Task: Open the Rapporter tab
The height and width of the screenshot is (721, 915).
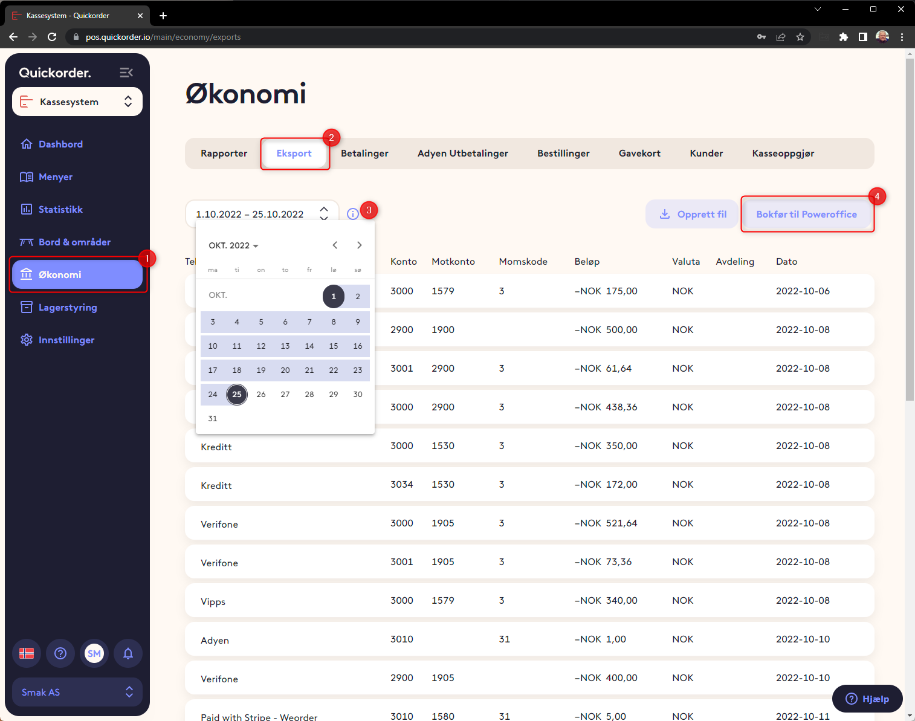Action: tap(224, 154)
